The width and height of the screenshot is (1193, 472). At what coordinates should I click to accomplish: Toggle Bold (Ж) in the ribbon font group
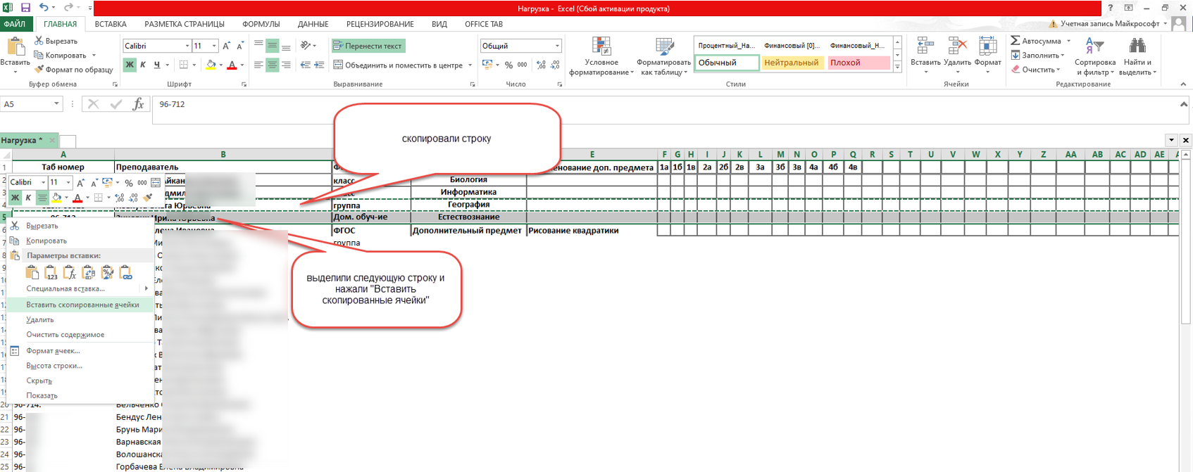(x=130, y=65)
